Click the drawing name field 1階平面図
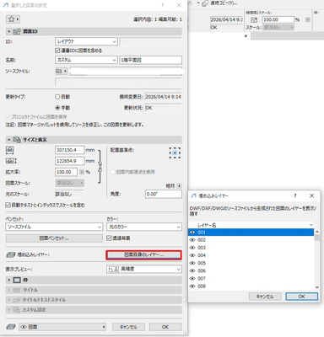Image resolution: width=324 pixels, height=337 pixels. [x=151, y=60]
